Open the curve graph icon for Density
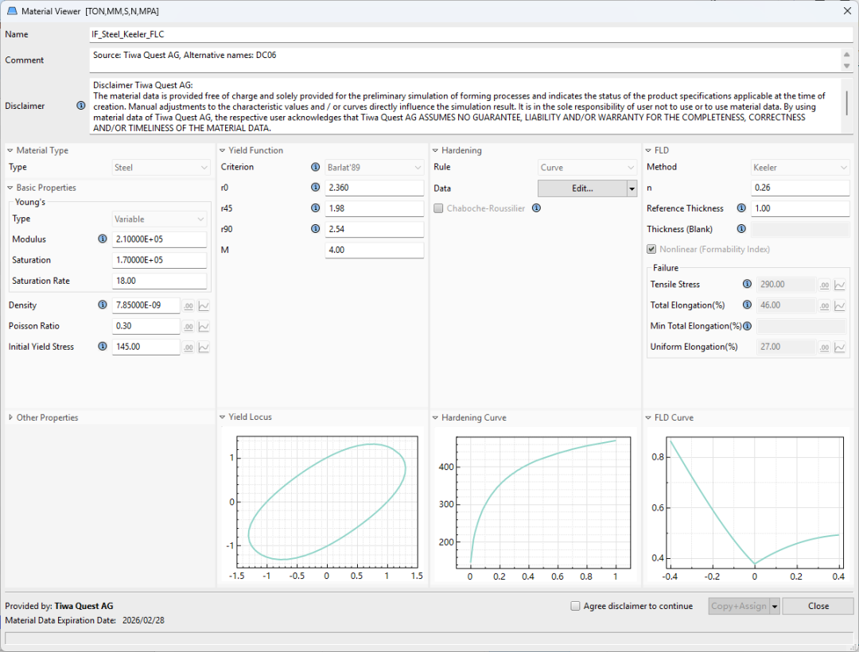 (204, 305)
